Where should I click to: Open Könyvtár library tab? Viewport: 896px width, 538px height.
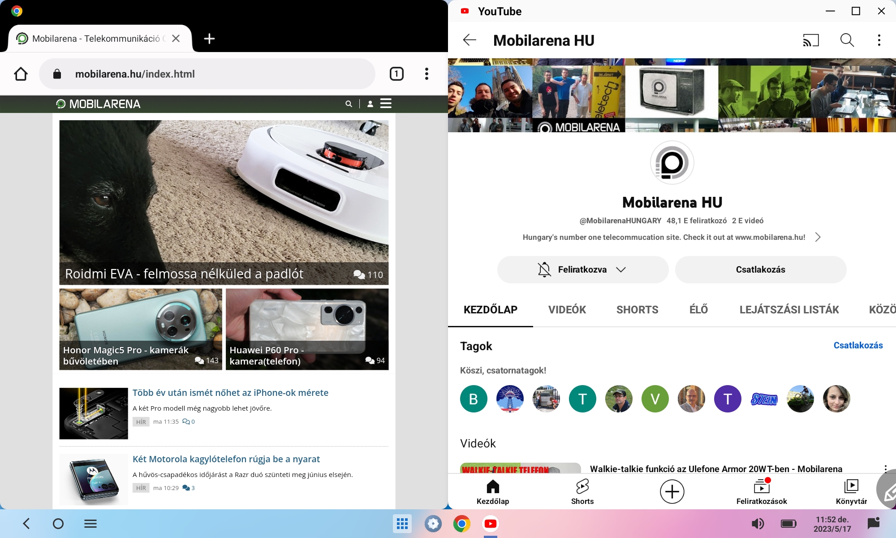pyautogui.click(x=851, y=492)
